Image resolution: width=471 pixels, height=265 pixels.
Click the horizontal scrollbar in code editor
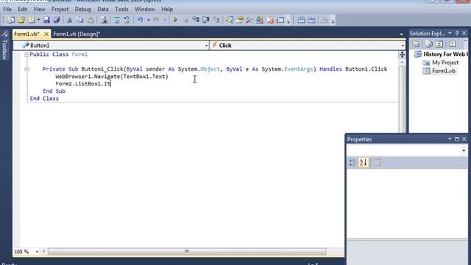pos(186,251)
